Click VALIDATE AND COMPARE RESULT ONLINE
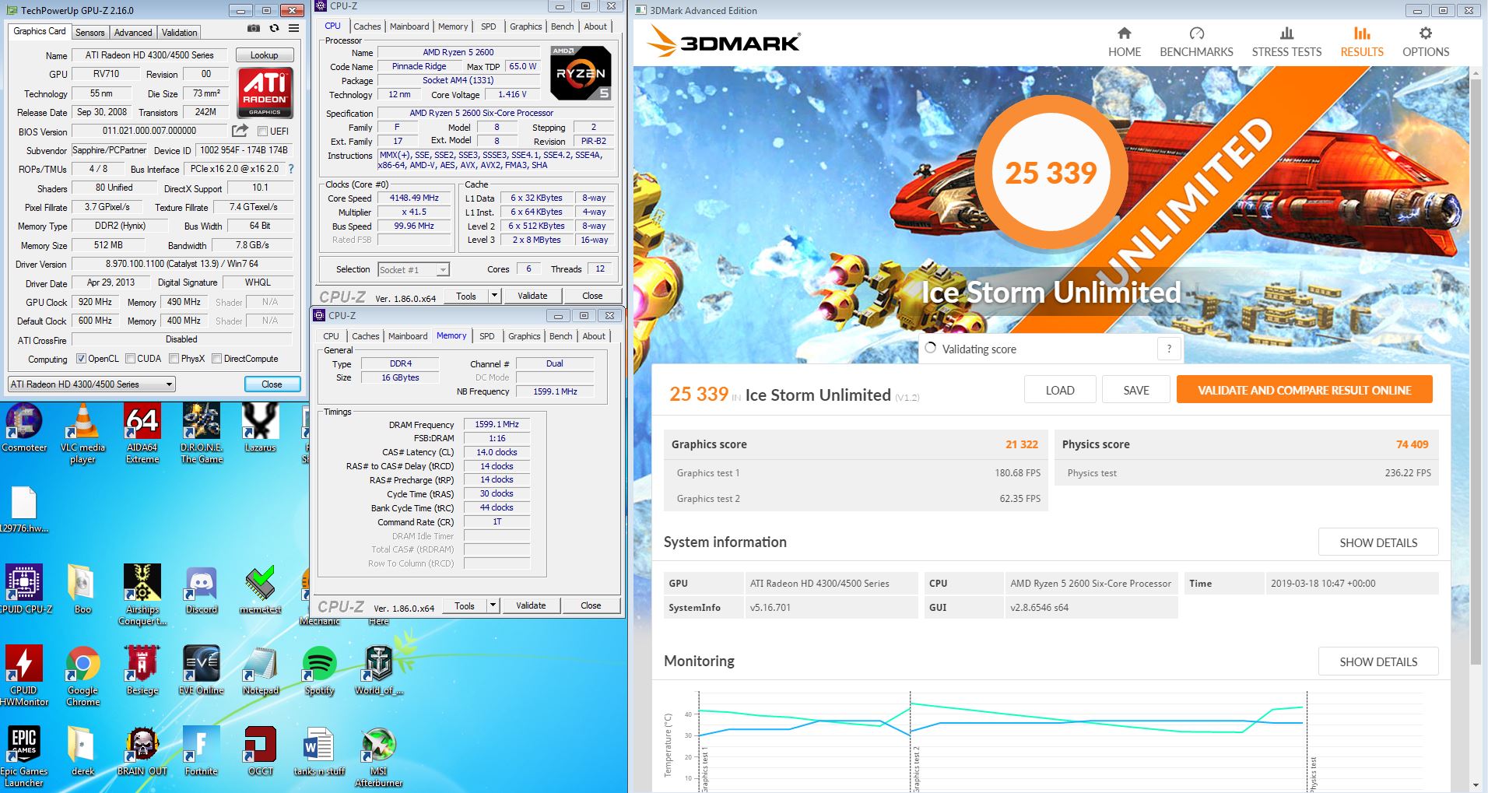Image resolution: width=1488 pixels, height=793 pixels. (x=1304, y=390)
